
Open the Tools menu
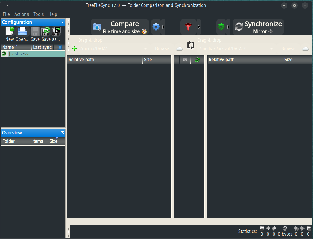point(39,14)
